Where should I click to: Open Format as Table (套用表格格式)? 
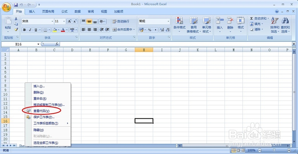pos(193,25)
